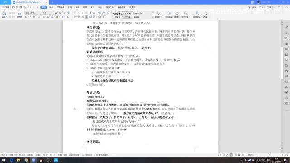The width and height of the screenshot is (290, 163).
Task: Click the decrease indent icon
Action: pyautogui.click(x=86, y=13)
